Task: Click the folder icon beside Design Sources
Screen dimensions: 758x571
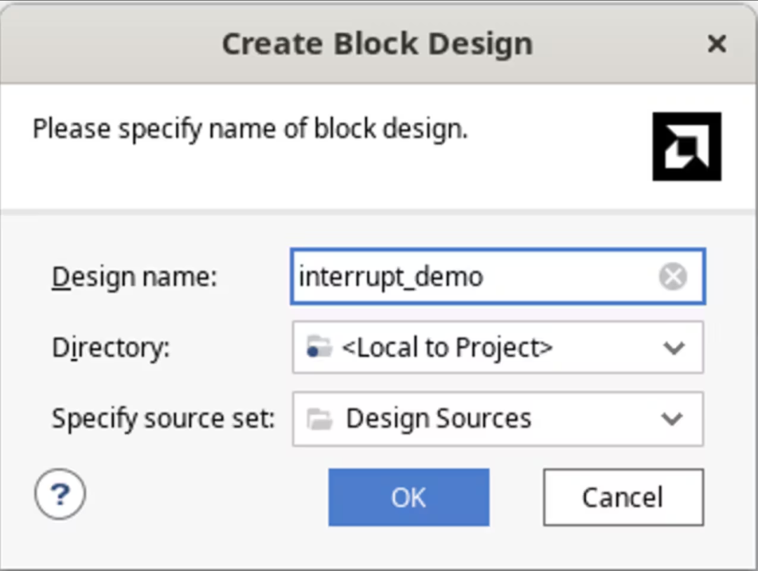Action: click(319, 419)
